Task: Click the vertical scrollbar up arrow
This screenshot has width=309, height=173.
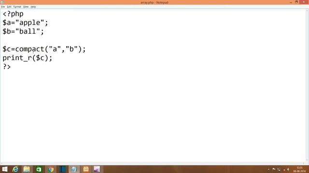Action: pyautogui.click(x=307, y=11)
